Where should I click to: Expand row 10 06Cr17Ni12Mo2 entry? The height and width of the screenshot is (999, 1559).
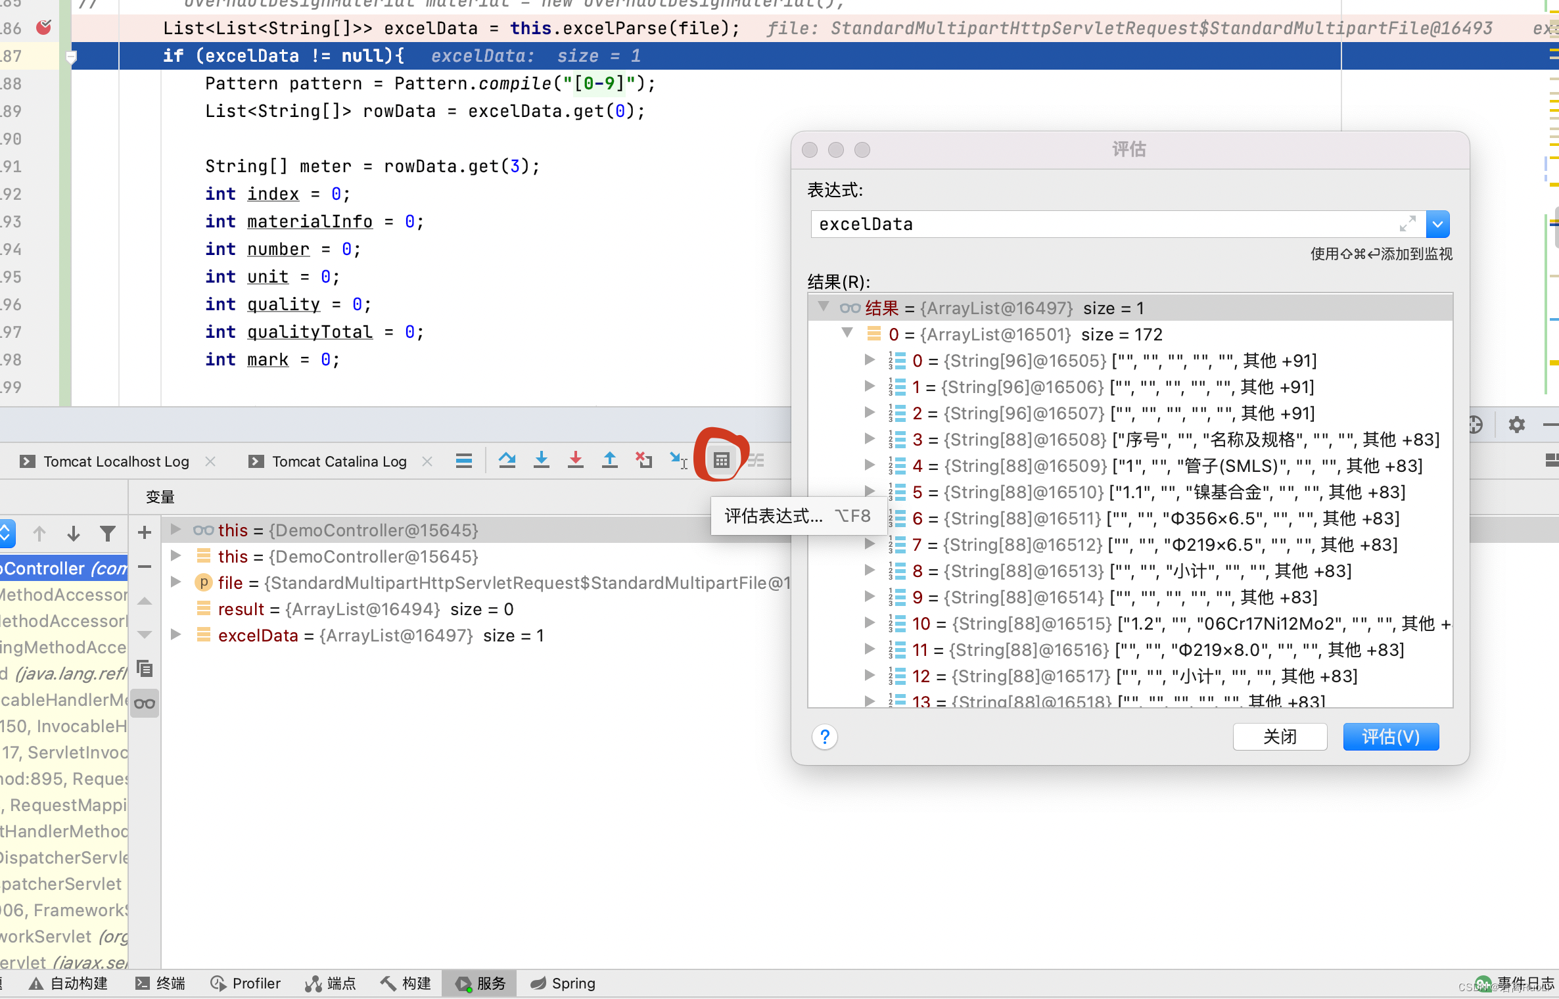coord(869,622)
